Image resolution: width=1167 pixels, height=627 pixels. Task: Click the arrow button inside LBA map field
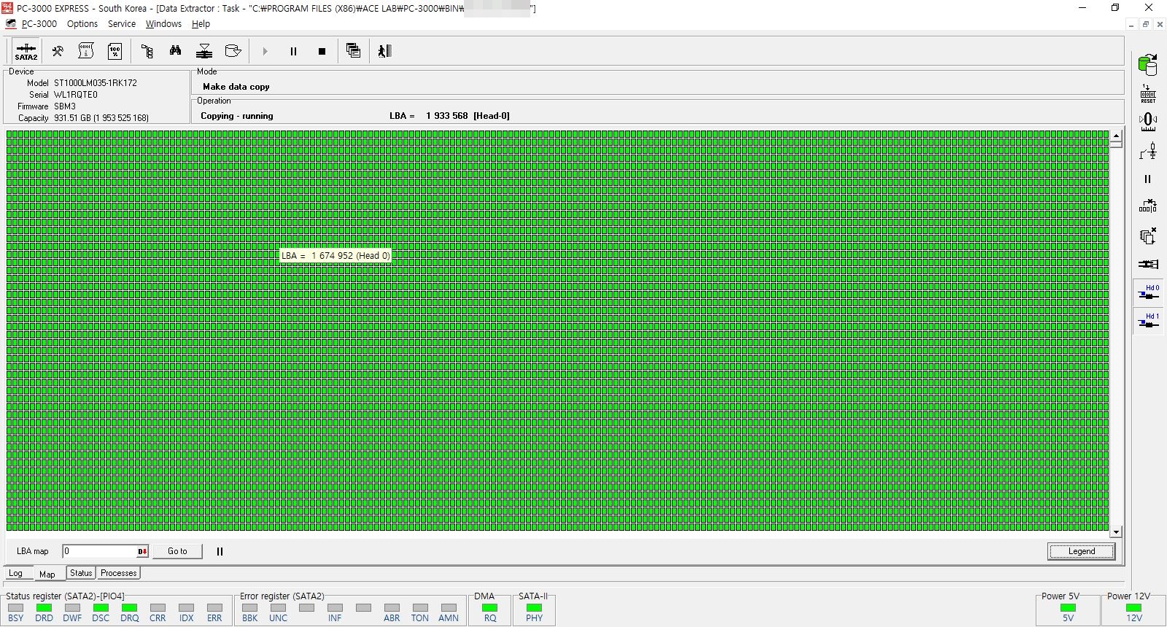pyautogui.click(x=142, y=551)
